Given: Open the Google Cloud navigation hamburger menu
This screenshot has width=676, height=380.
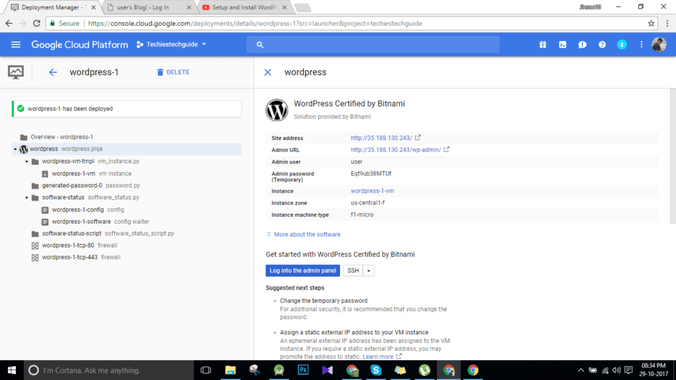Looking at the screenshot, I should (x=16, y=44).
